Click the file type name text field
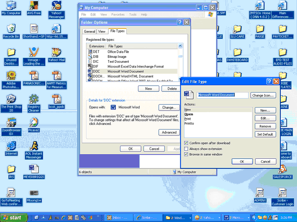This screenshot has height=222, width=297. tap(223, 95)
